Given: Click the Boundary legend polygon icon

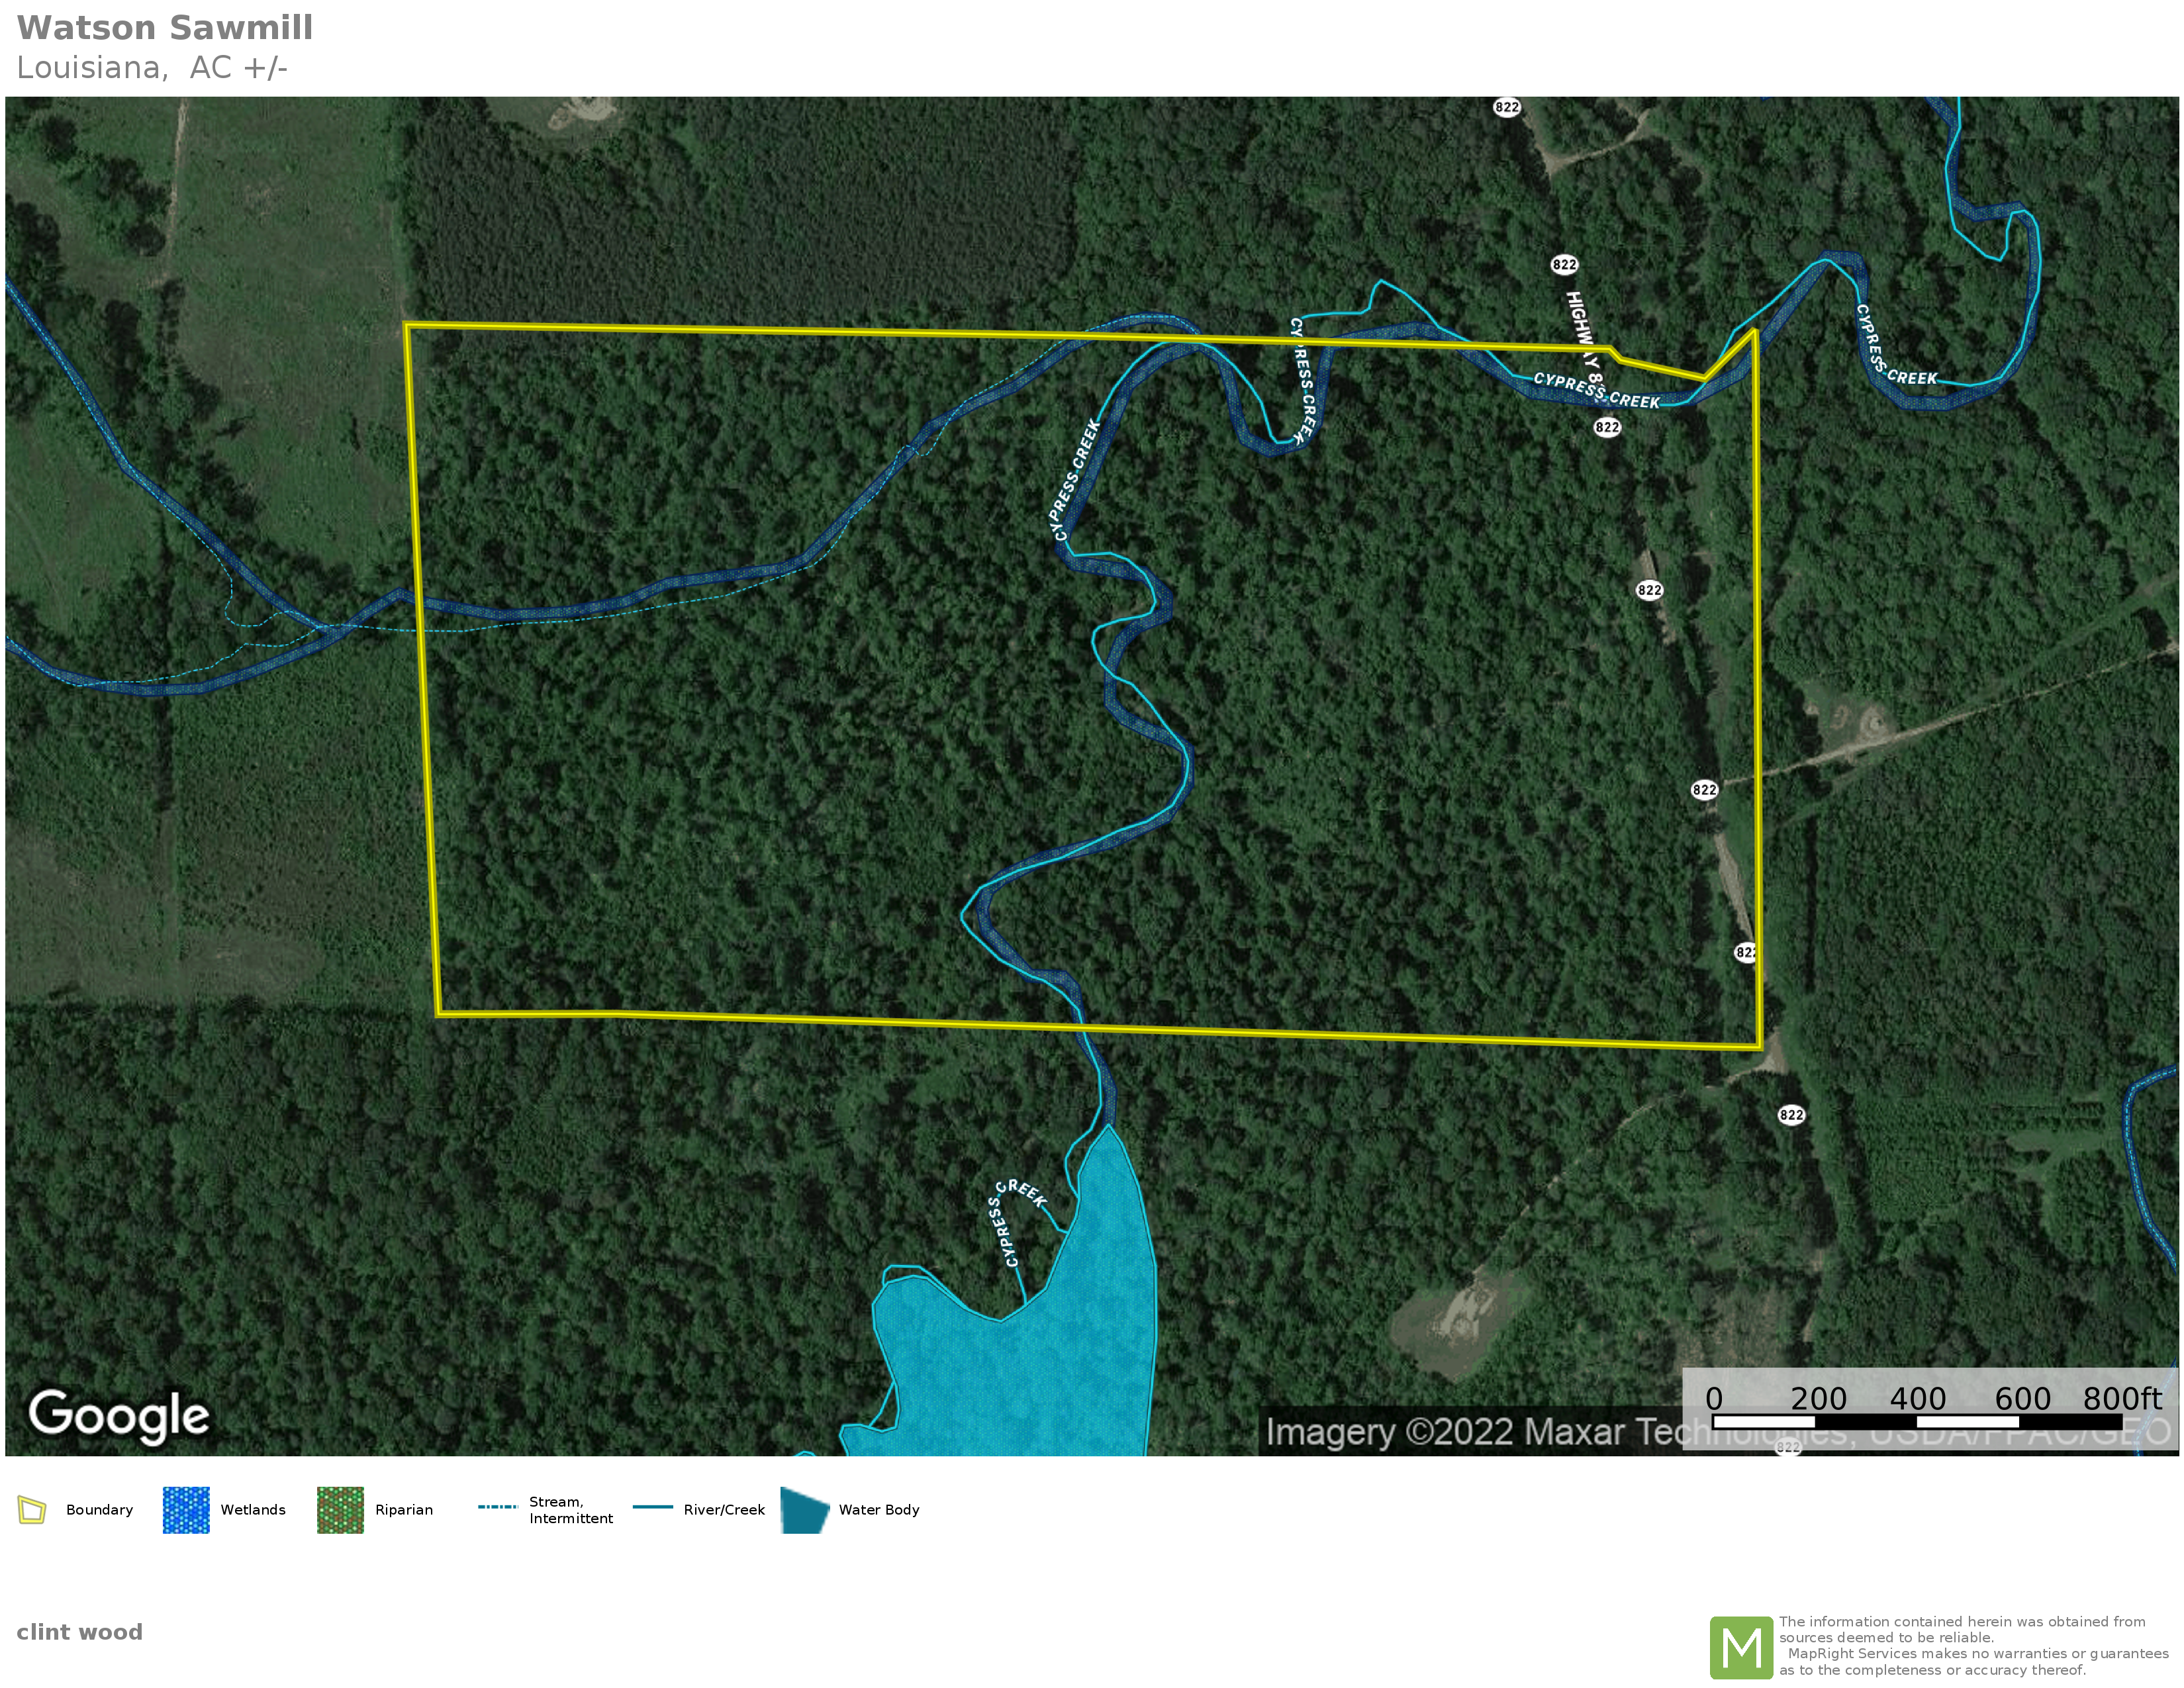Looking at the screenshot, I should (32, 1510).
